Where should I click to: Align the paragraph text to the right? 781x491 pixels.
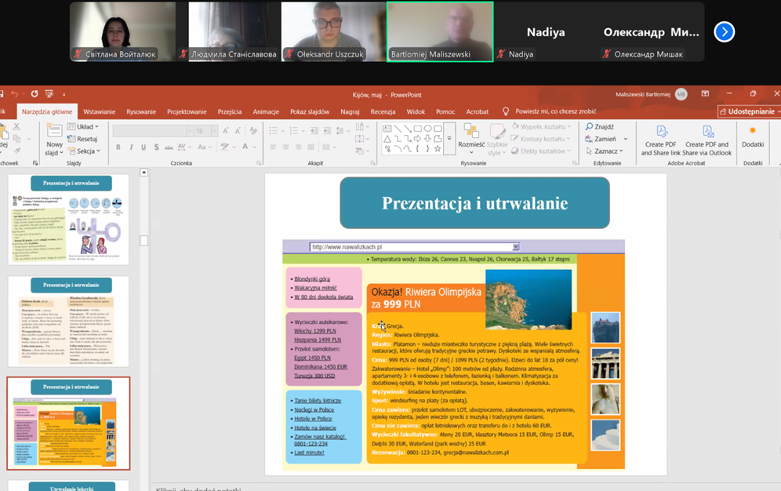coord(298,147)
